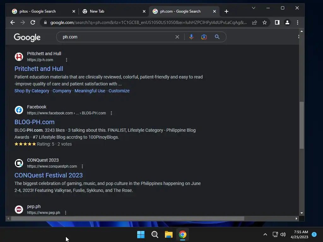Show hidden system tray icons

(x=265, y=234)
